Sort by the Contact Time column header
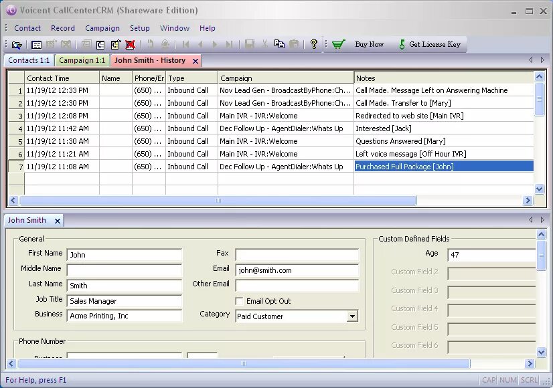Image resolution: width=553 pixels, height=388 pixels. tap(62, 78)
